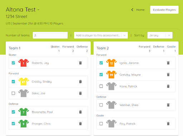Screen dimensions: 183x136
Task: Click the Evaluate Players button
Action: [164, 10]
